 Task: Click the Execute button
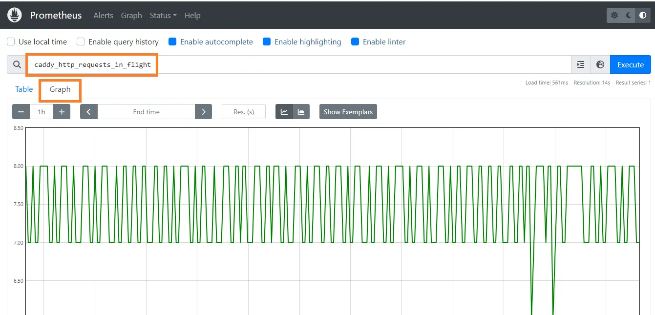click(x=631, y=64)
